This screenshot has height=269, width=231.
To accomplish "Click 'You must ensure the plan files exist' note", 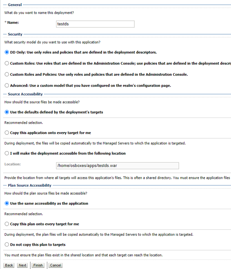I will [x=84, y=255].
